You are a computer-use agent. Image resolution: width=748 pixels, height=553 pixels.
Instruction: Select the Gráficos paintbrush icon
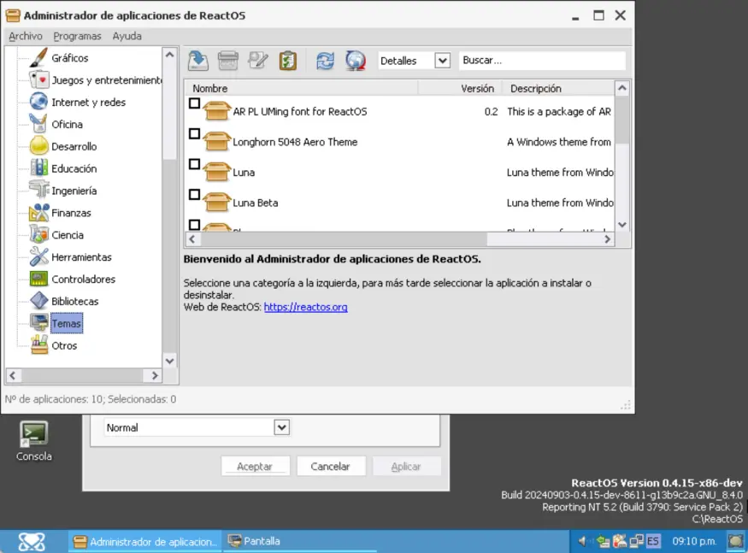[x=38, y=58]
